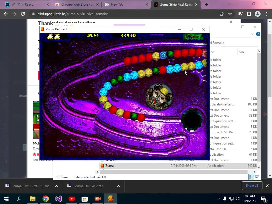Open File Explorer help icon
This screenshot has height=204, width=272.
coord(258,34)
